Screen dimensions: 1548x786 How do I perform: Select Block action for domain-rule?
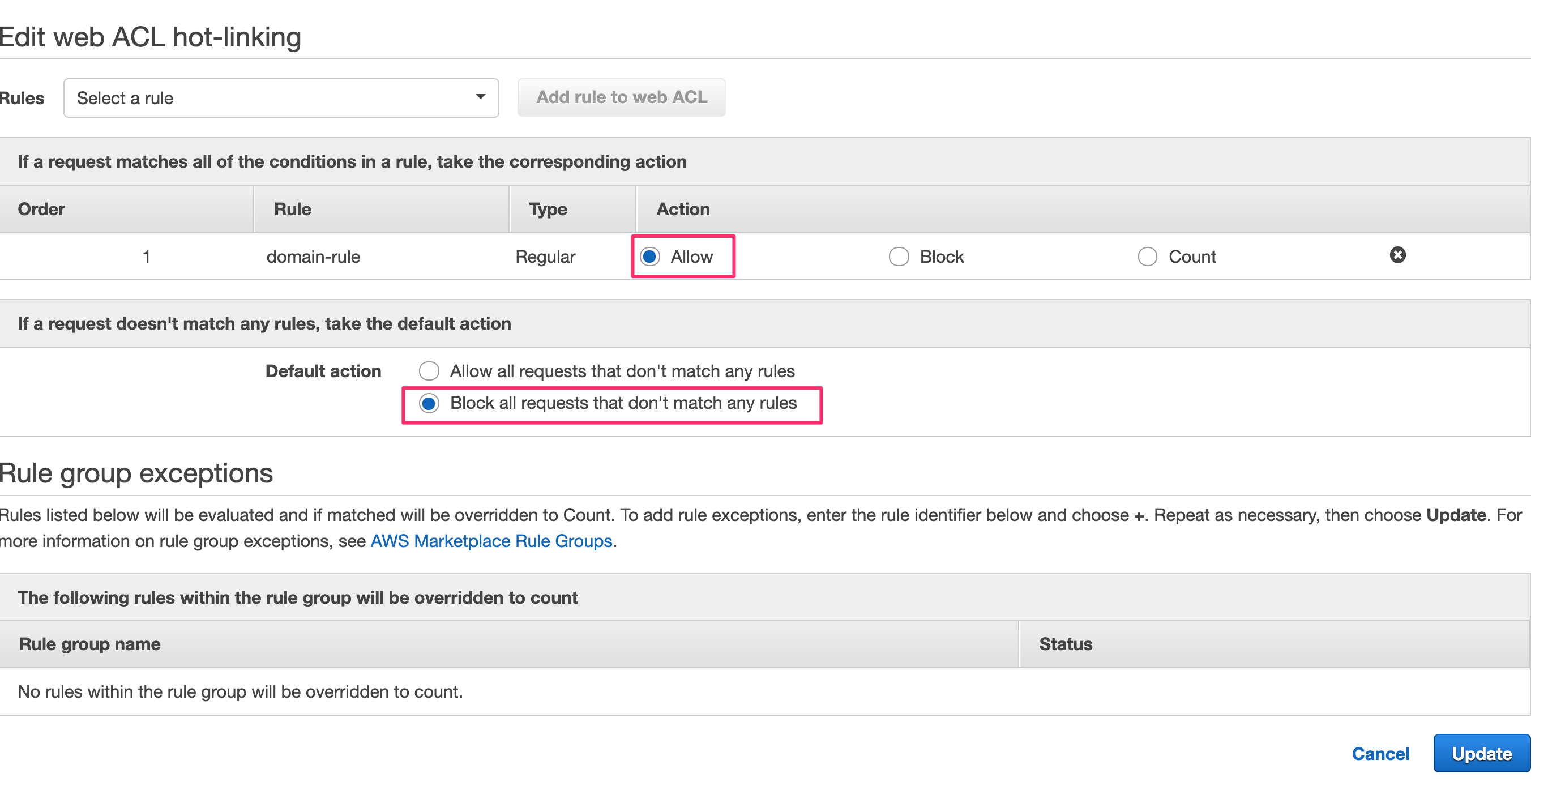click(x=899, y=257)
